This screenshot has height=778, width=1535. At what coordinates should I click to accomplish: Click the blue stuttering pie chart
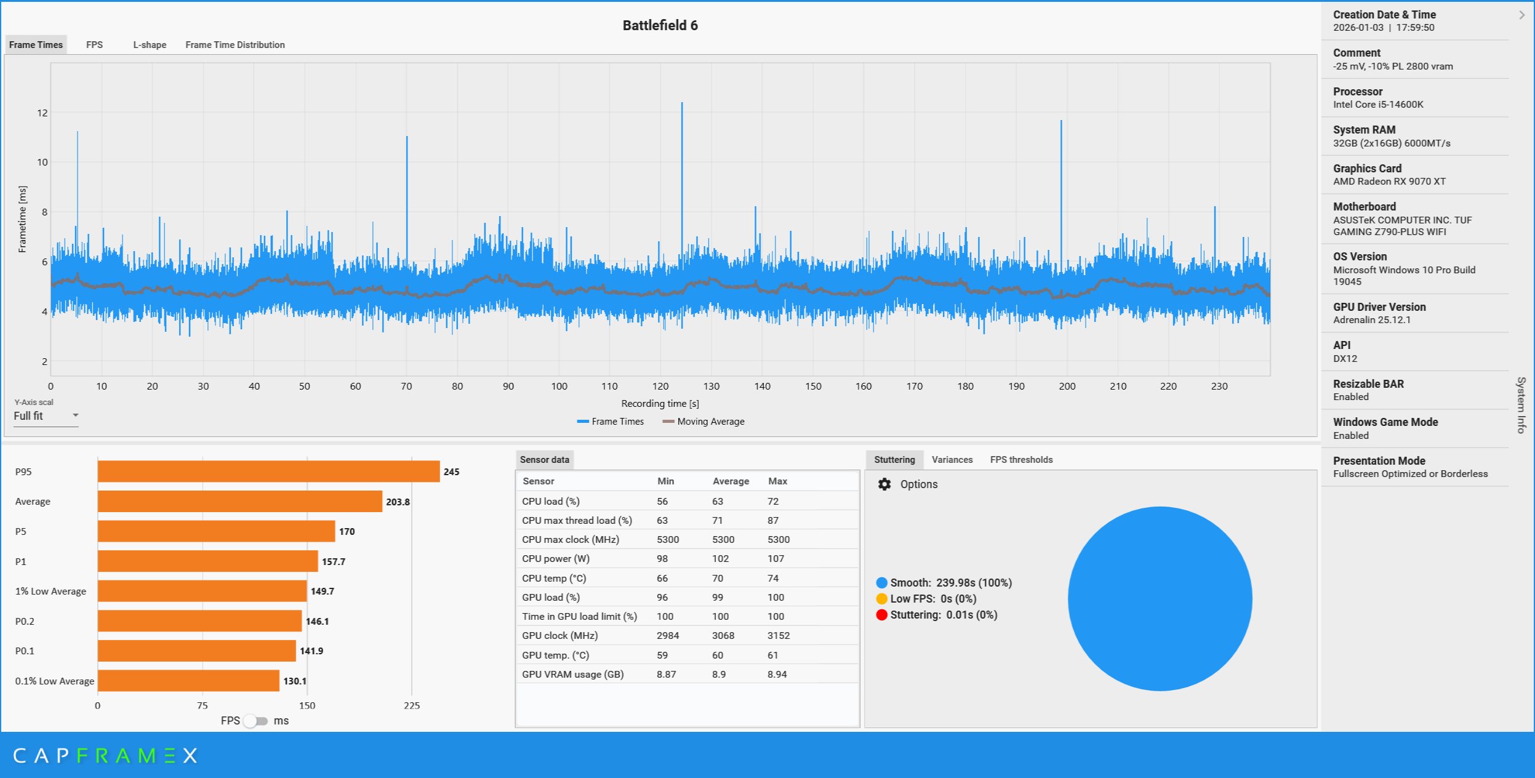click(x=1160, y=598)
